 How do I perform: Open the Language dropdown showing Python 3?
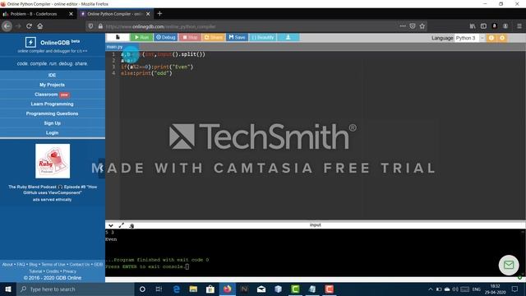(x=469, y=38)
